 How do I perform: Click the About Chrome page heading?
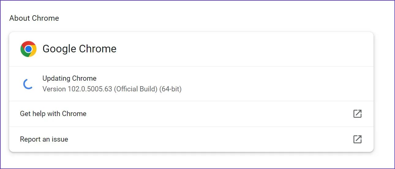[34, 18]
